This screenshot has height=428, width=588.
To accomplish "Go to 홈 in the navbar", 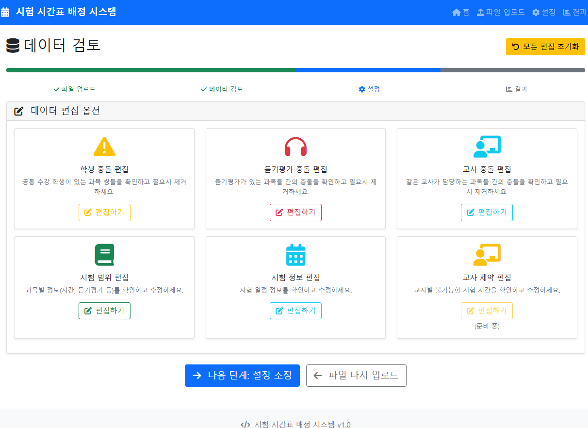I will tap(460, 12).
